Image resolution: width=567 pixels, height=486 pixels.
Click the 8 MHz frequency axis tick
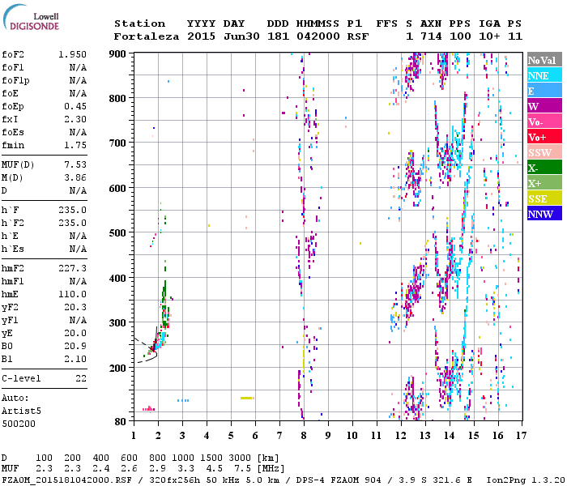304,435
